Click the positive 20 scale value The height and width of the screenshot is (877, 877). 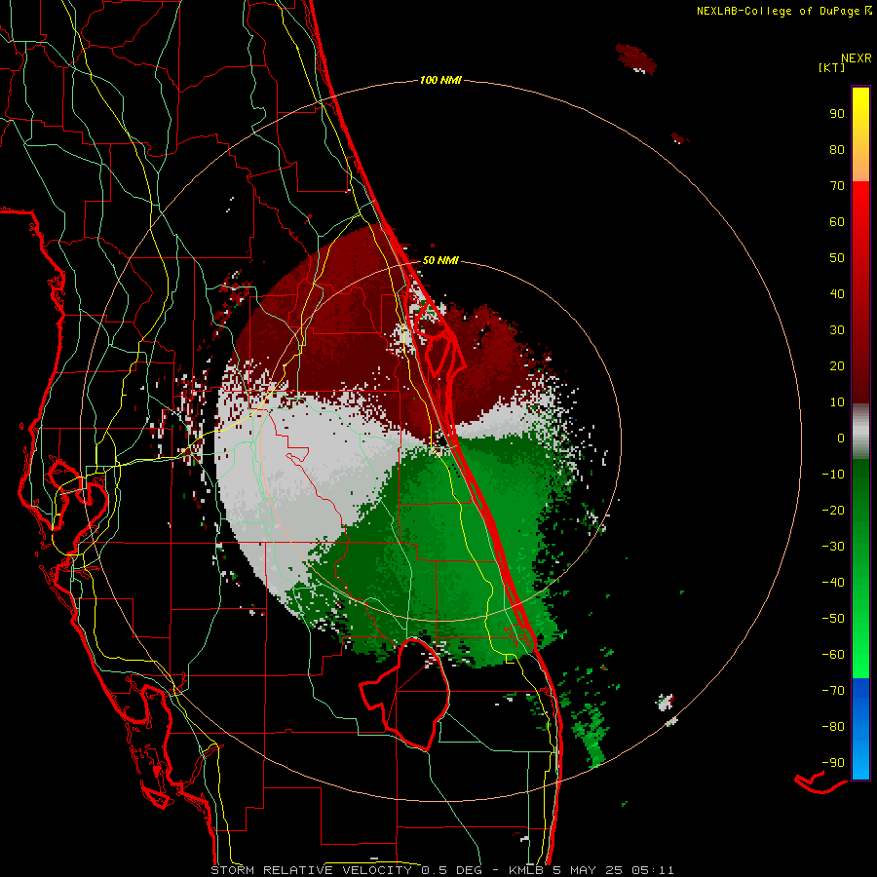coord(837,366)
